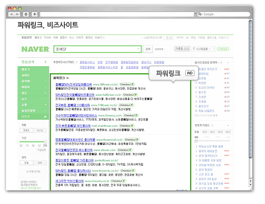Open 더보기 dropdown in top-left category bar
The image size is (265, 204).
pos(99,38)
